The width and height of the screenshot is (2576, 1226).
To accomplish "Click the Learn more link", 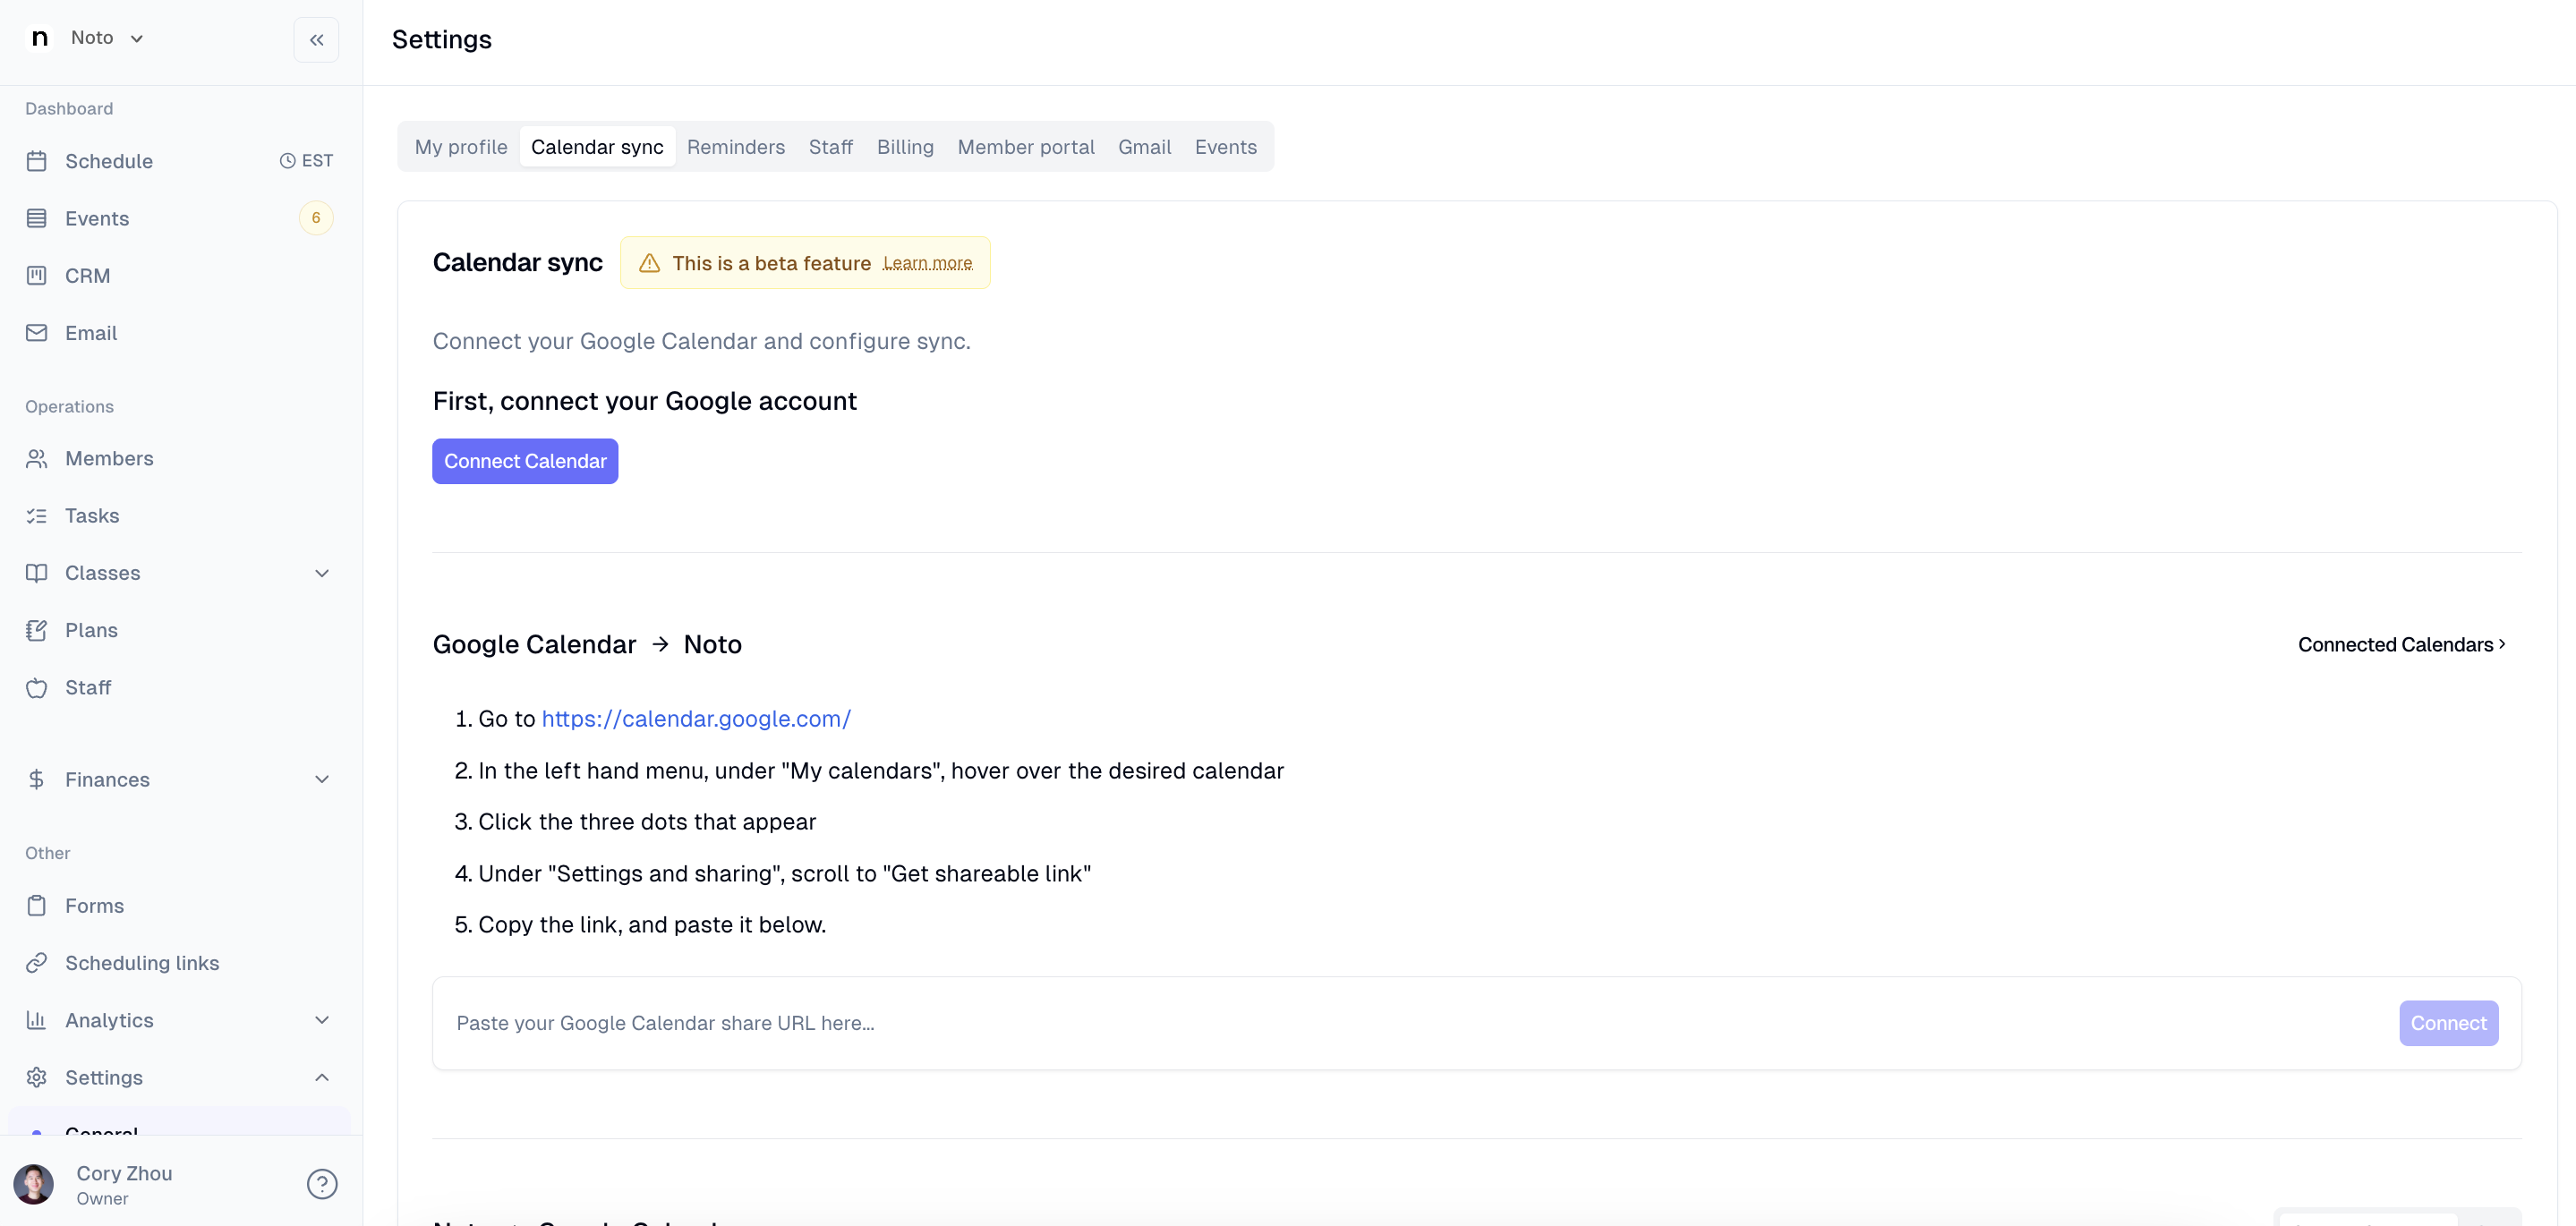I will (928, 263).
